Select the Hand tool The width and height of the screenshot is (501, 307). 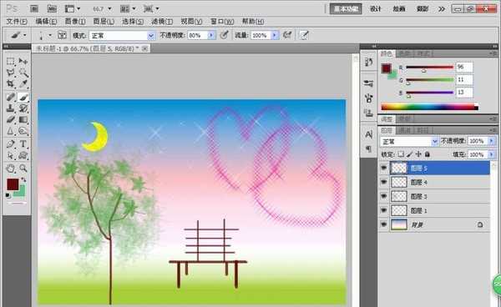[x=11, y=168]
